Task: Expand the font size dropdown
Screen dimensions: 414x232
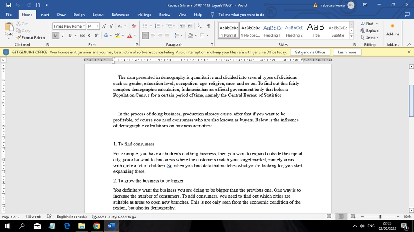Action: [97, 26]
